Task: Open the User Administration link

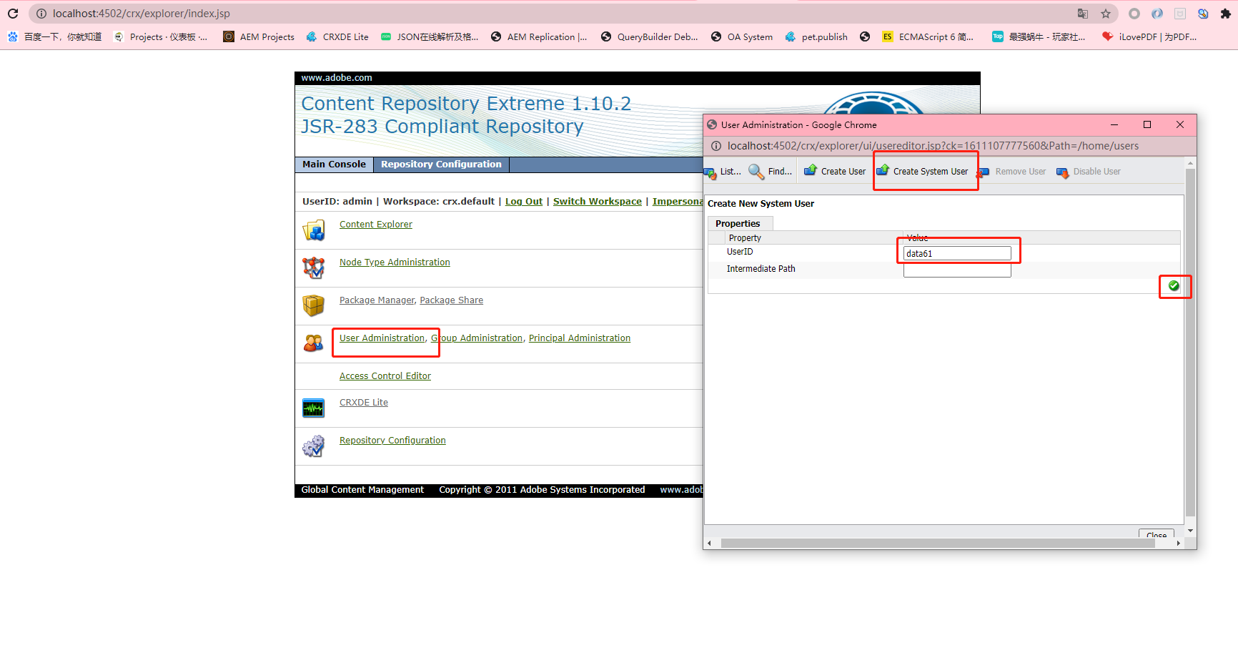Action: click(x=382, y=338)
